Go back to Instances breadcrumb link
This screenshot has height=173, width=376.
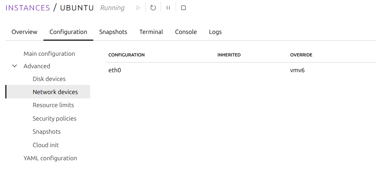click(28, 8)
